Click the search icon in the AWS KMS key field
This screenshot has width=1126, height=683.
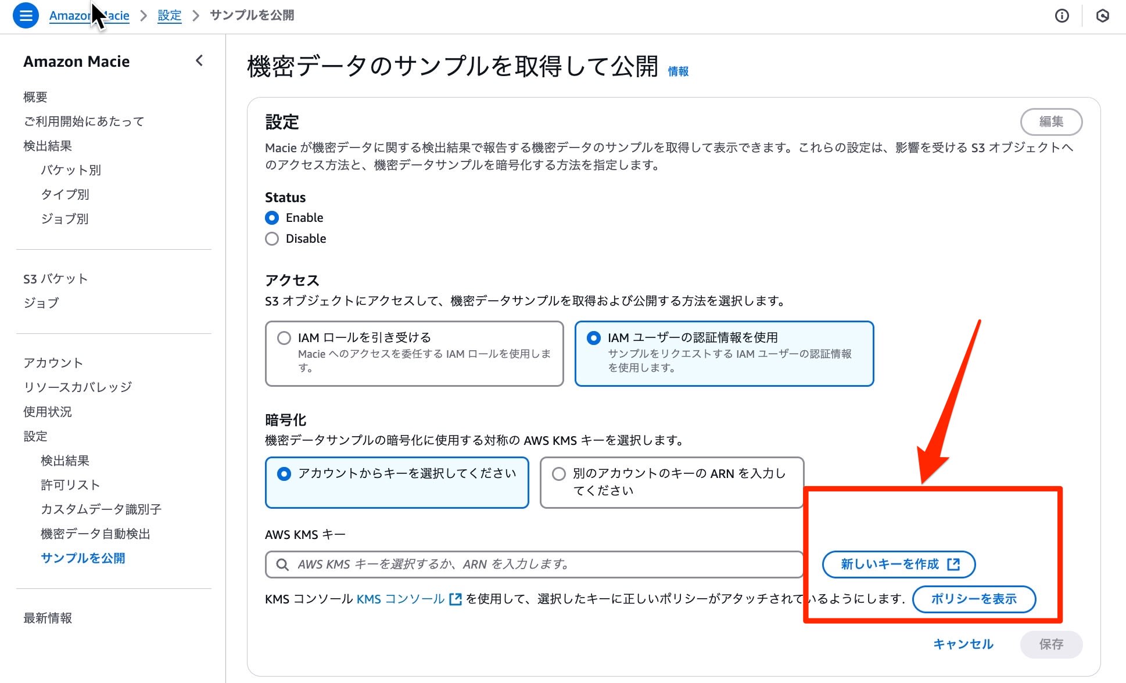[282, 565]
